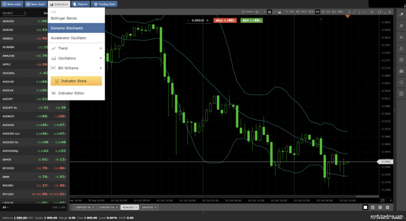
Task: Select two-row chart layout
Action: coord(388,207)
